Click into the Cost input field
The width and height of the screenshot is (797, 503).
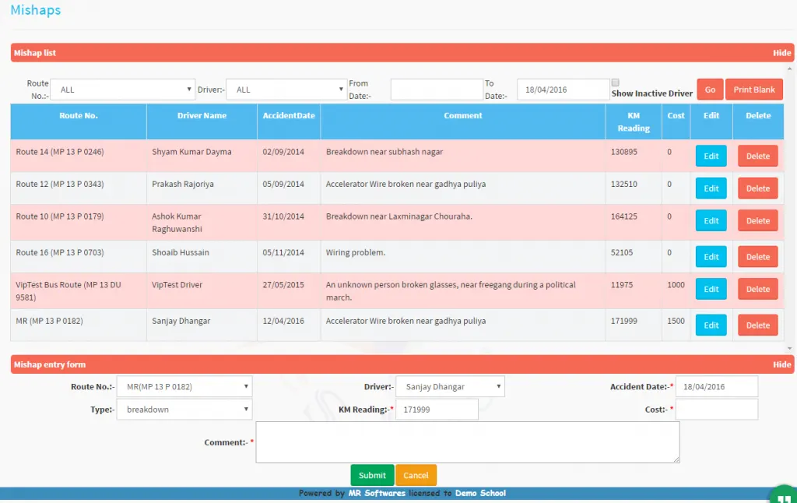[716, 410]
